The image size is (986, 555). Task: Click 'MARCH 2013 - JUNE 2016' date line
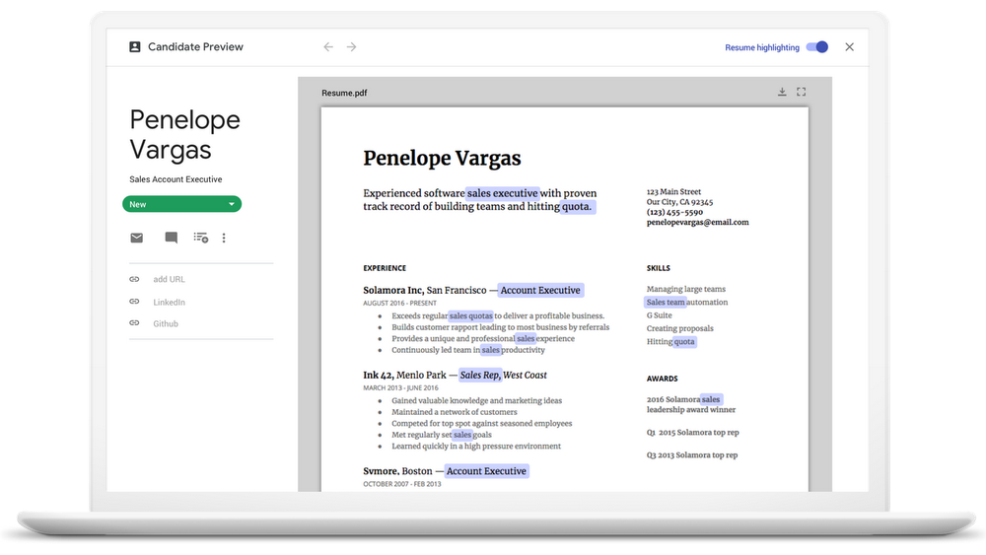click(x=400, y=387)
